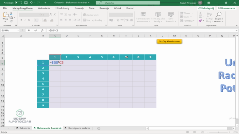239x134 pixels.
Task: Click the Formatuj jako tabelę icon
Action: click(x=158, y=15)
